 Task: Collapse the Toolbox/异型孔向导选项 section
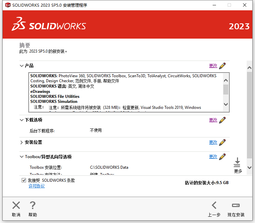point(21,157)
